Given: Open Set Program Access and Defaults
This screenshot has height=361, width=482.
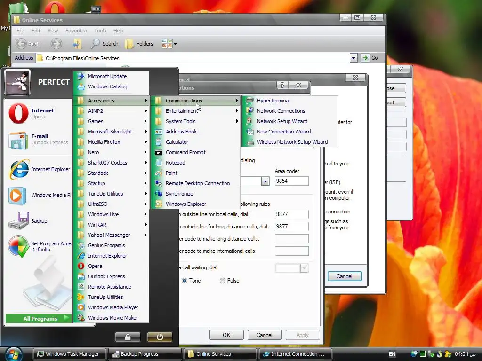Looking at the screenshot, I should [x=39, y=246].
